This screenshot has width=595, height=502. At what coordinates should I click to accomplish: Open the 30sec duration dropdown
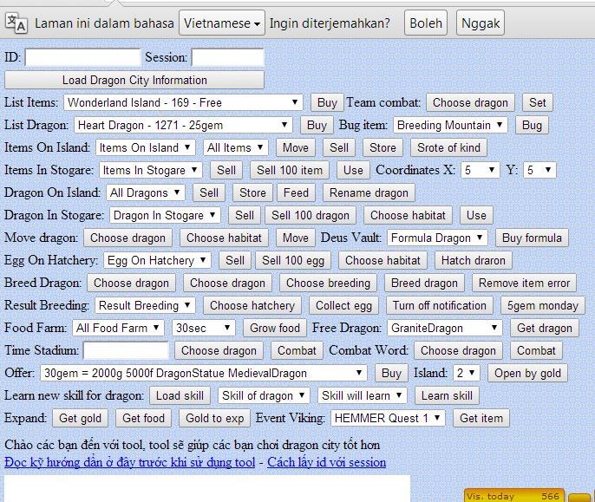click(203, 328)
